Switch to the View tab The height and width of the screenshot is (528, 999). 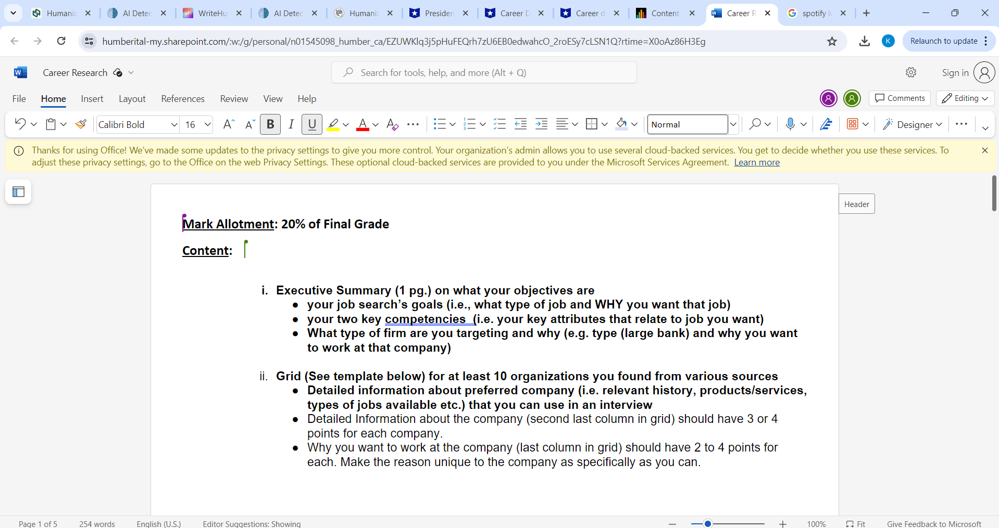pos(273,99)
